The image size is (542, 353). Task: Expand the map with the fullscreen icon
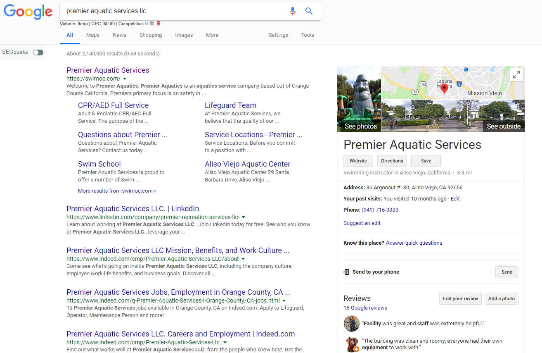(516, 74)
